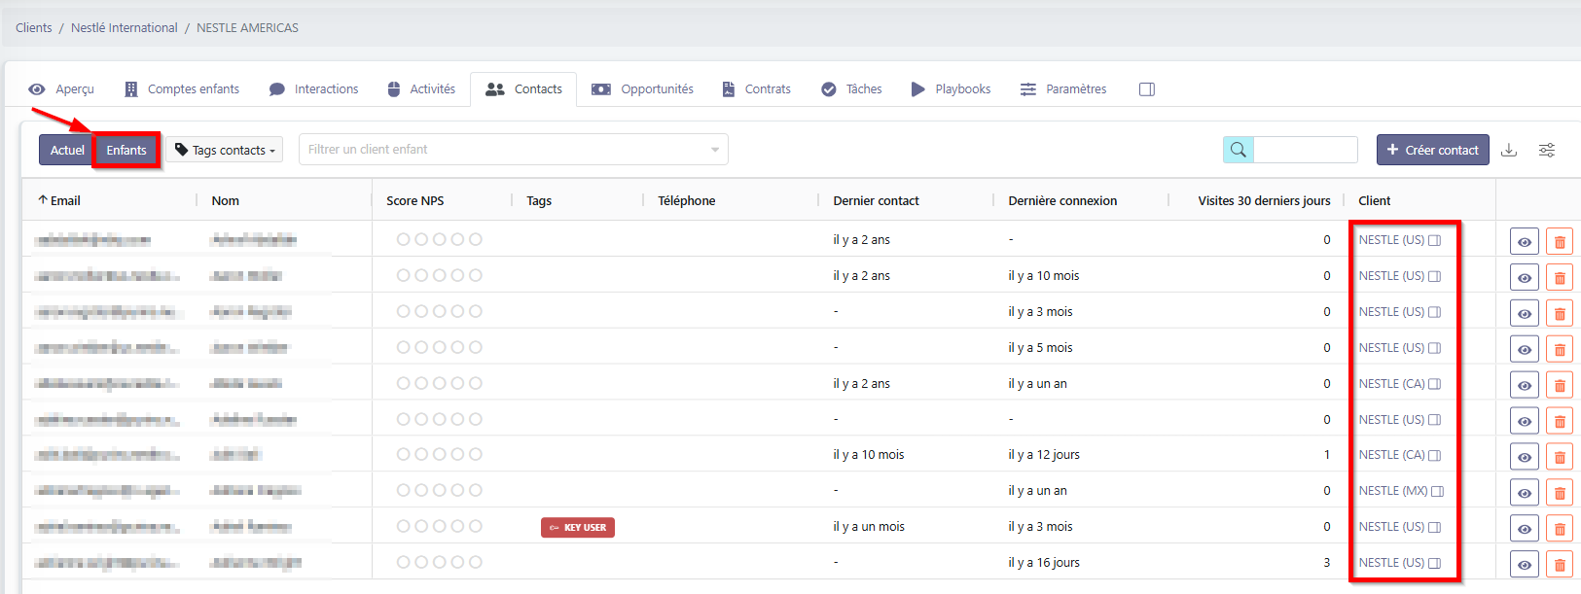Open the Filtrer un client enfant combo box

coord(513,150)
